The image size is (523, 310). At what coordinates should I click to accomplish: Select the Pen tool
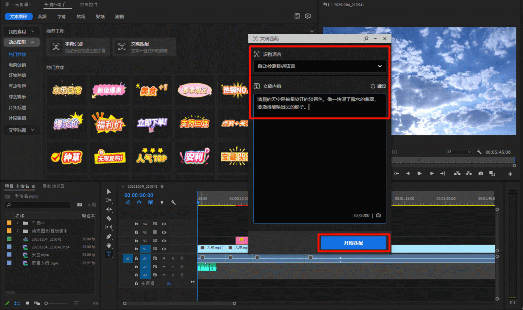109,236
